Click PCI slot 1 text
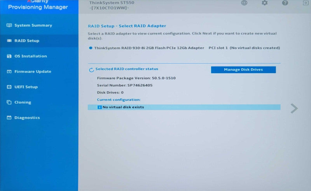The width and height of the screenshot is (311, 191). (218, 48)
